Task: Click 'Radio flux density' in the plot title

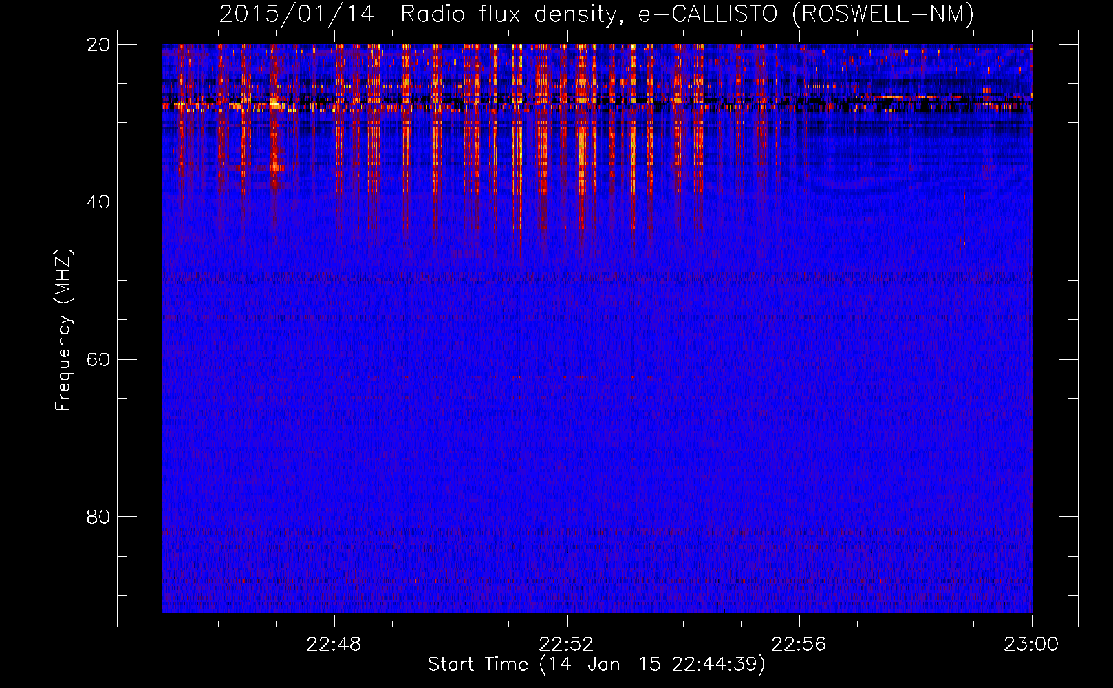Action: click(509, 14)
